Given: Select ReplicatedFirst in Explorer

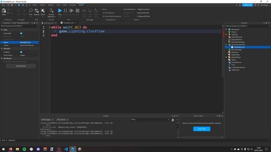Looking at the screenshot, I should tap(237, 40).
